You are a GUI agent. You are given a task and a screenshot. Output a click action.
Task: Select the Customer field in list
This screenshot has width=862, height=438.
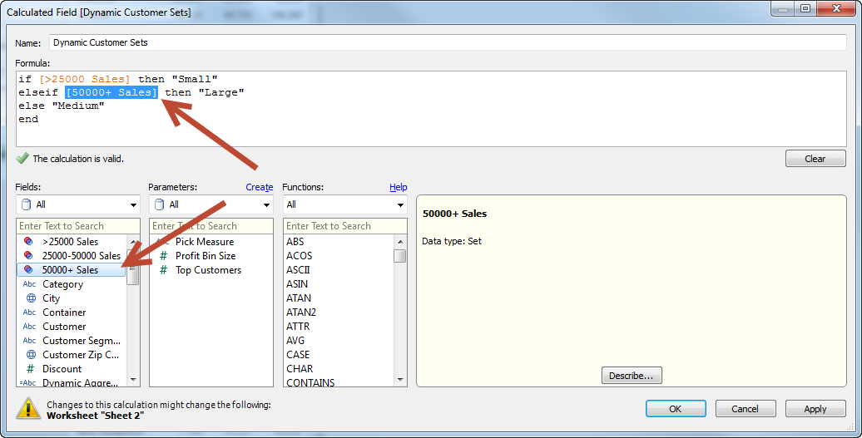[64, 327]
